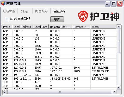Screen dimensions: 124x97
Task: Sort by the Proto column header
Action: pos(7,27)
